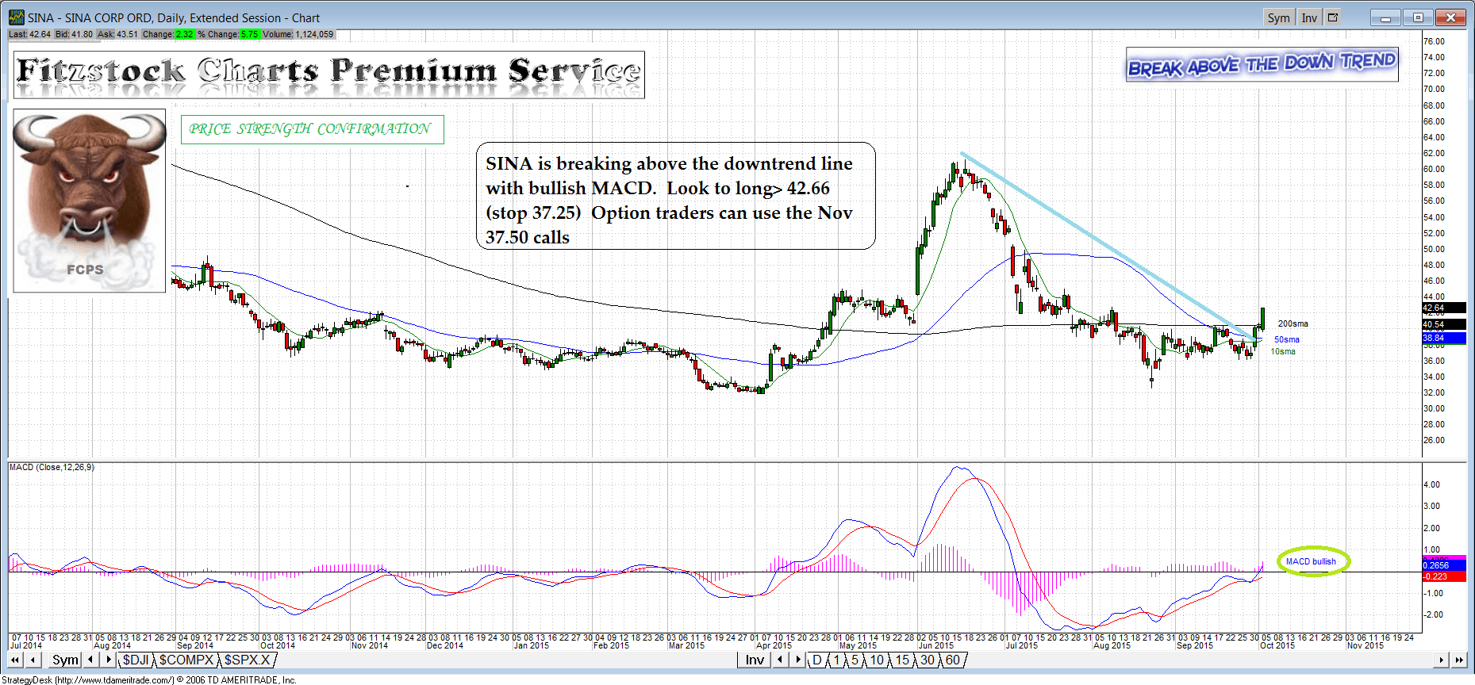Click the bottom Inv interval button
The width and height of the screenshot is (1475, 685).
754,660
